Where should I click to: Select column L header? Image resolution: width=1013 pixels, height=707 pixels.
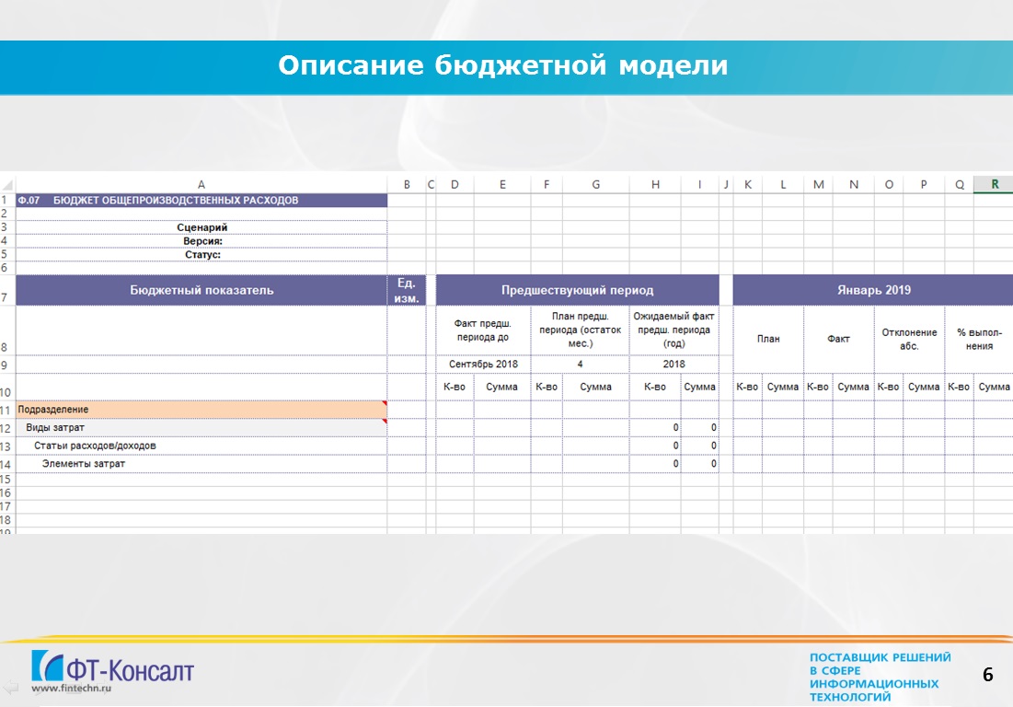point(783,184)
